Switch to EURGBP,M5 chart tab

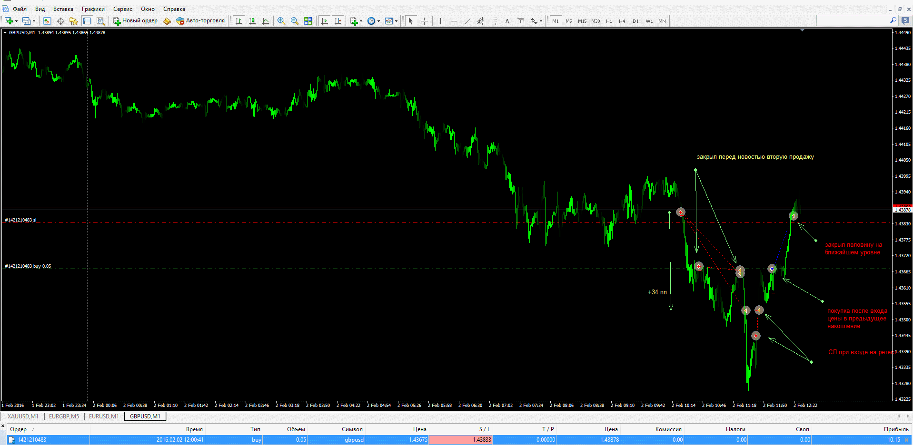(64, 416)
